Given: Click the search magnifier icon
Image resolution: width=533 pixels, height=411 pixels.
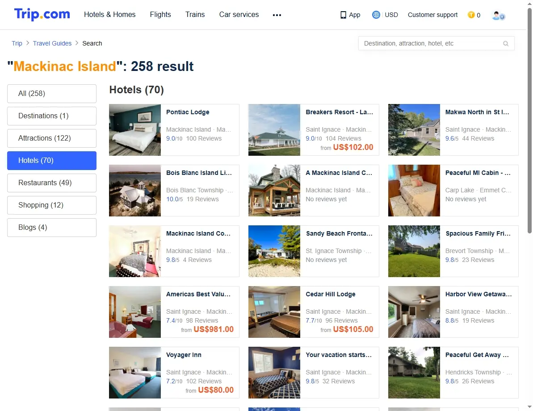Looking at the screenshot, I should (506, 43).
